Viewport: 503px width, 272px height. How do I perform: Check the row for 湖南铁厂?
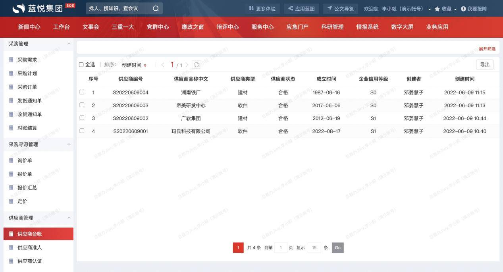82,92
